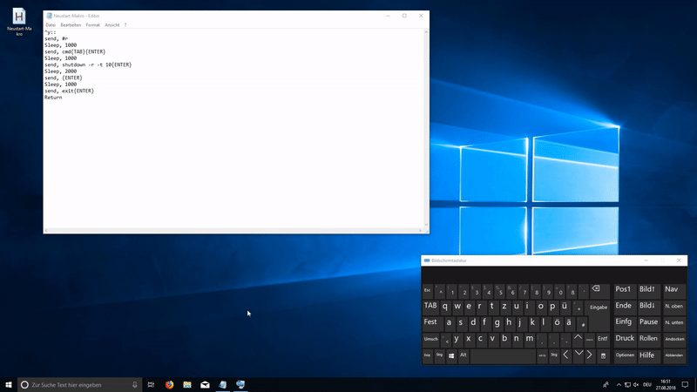The width and height of the screenshot is (697, 392).
Task: Toggle the Alt key on the on-screen keyboard
Action: pos(464,355)
